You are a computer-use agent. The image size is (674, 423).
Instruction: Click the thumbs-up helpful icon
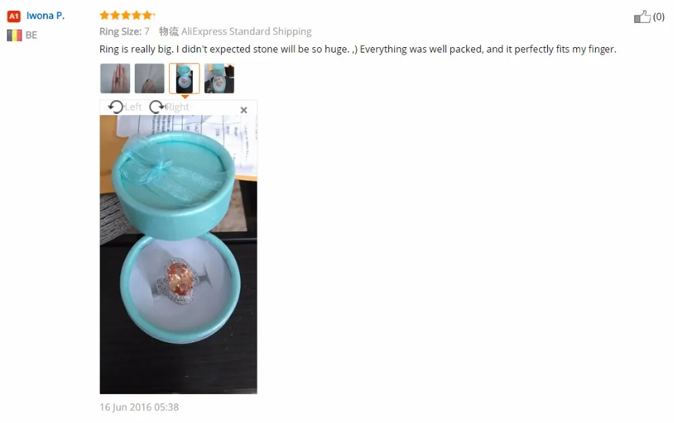point(642,17)
